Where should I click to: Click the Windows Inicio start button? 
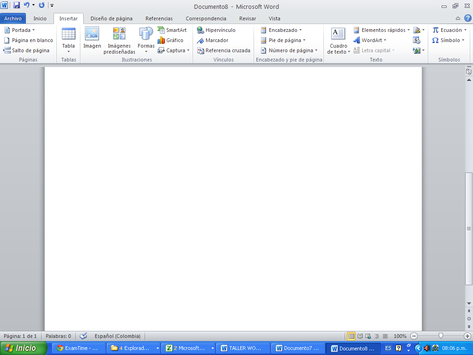[x=24, y=348]
